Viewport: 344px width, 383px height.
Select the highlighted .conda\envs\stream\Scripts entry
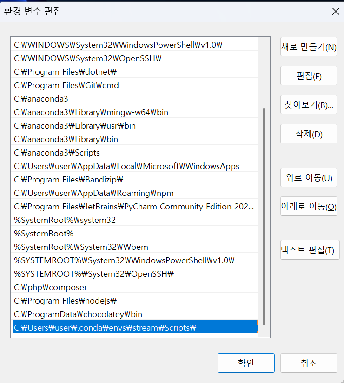tap(135, 326)
